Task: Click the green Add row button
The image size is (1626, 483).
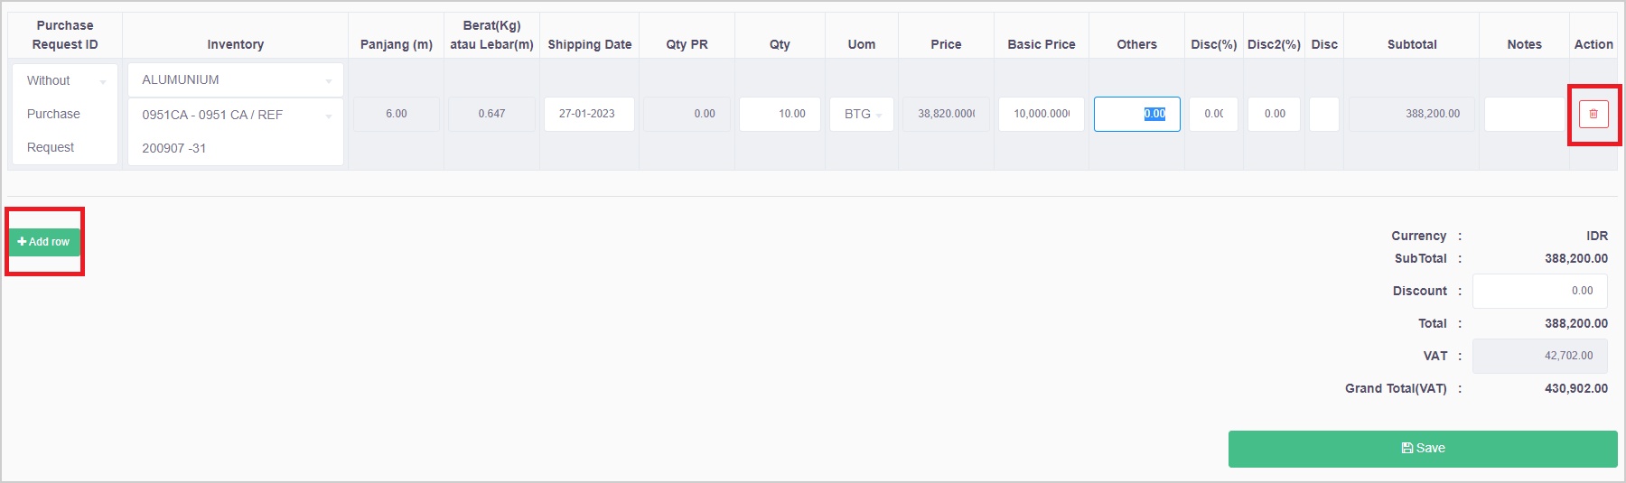Action: (44, 242)
